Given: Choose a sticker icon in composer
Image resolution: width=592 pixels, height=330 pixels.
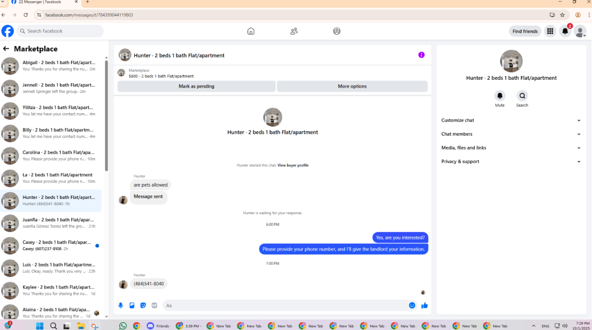Looking at the screenshot, I should coord(143,305).
